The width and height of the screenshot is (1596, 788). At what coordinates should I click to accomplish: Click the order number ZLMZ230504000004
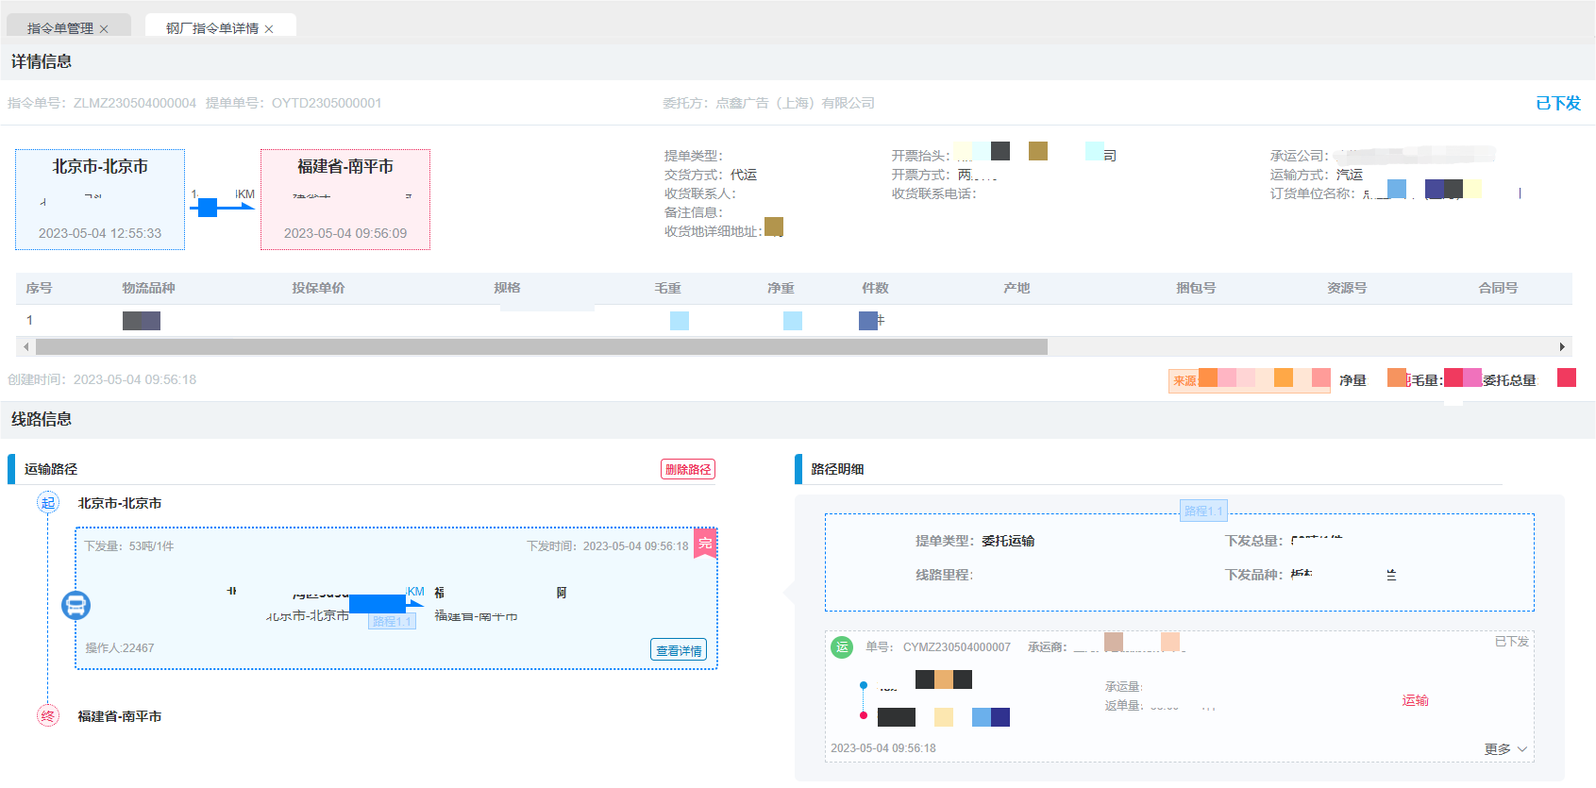(x=135, y=103)
